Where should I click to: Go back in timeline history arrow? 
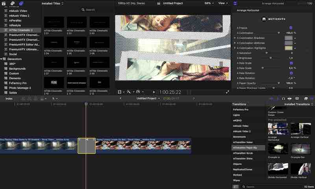[x=120, y=98]
